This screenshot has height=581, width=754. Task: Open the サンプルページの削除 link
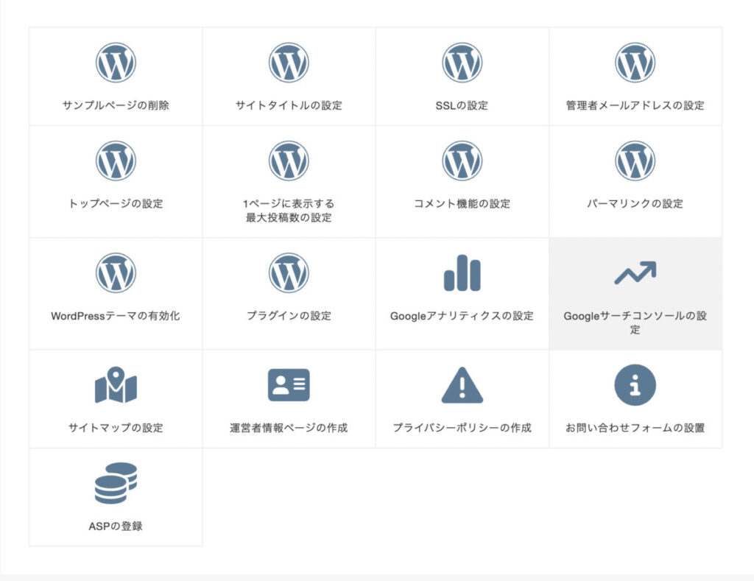(116, 105)
